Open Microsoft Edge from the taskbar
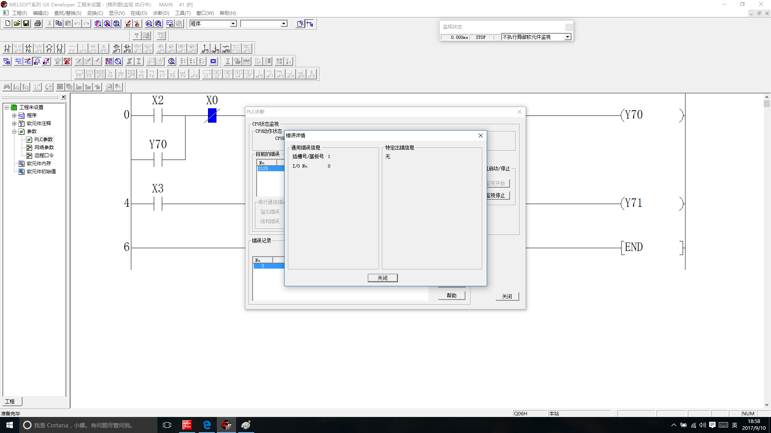 [x=207, y=425]
